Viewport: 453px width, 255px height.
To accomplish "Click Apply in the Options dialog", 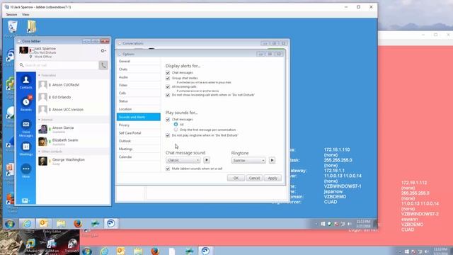I will tap(273, 178).
